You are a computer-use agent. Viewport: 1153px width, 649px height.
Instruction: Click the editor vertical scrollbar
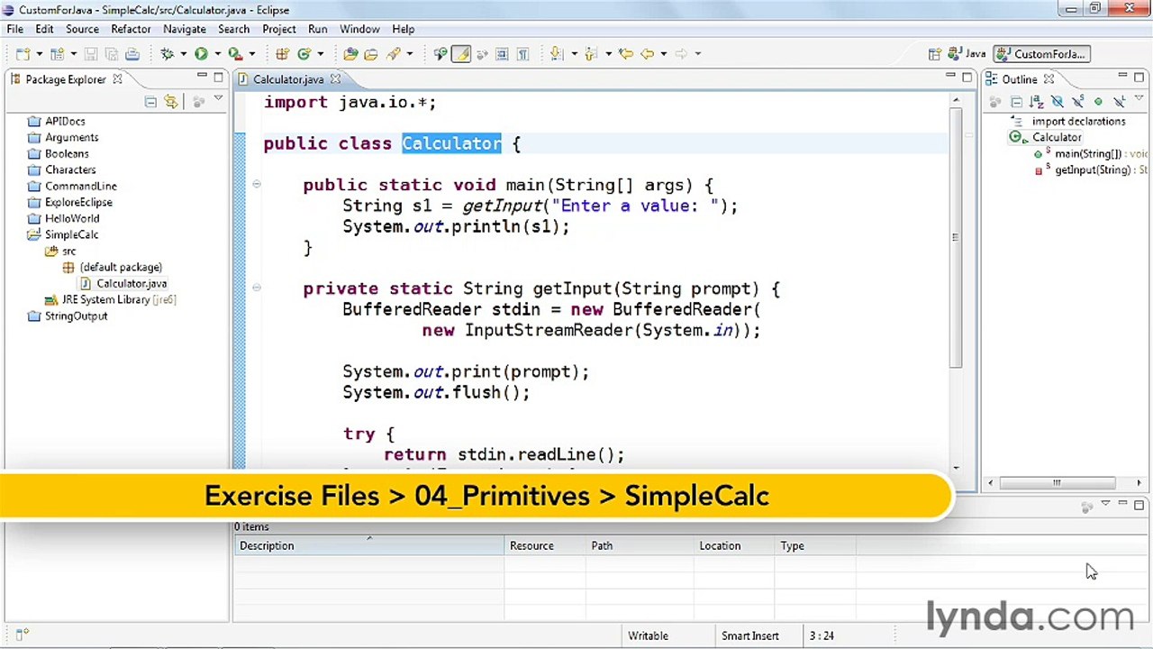[x=956, y=237]
